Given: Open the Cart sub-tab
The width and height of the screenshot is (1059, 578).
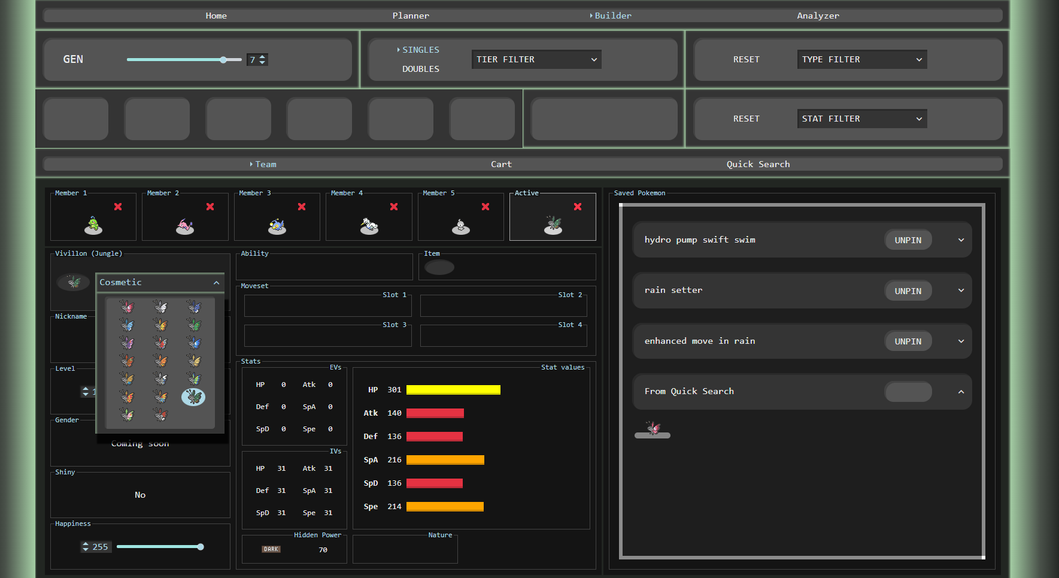Looking at the screenshot, I should (501, 164).
